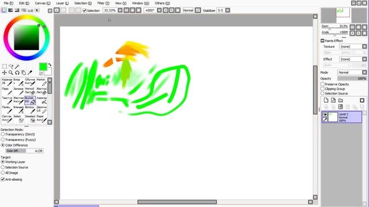
Task: Create a new normal layer
Action: 326,100
